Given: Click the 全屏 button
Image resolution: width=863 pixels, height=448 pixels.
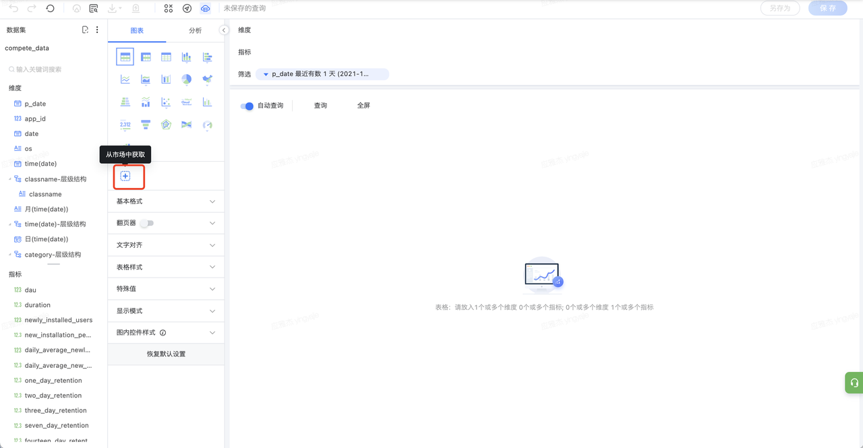Looking at the screenshot, I should point(363,106).
